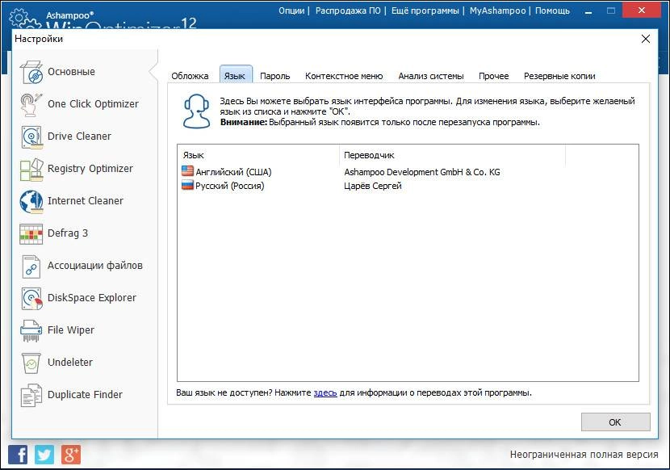Select Duplicate Finder label
670x470 pixels.
pos(85,395)
